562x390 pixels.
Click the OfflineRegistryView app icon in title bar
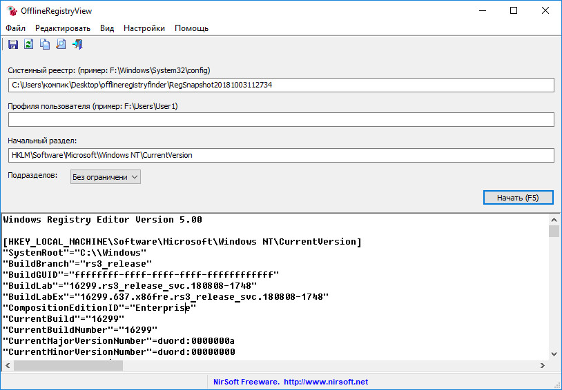(12, 11)
